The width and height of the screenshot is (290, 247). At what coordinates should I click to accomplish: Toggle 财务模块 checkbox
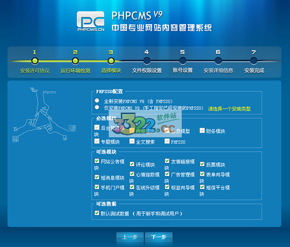click(202, 131)
